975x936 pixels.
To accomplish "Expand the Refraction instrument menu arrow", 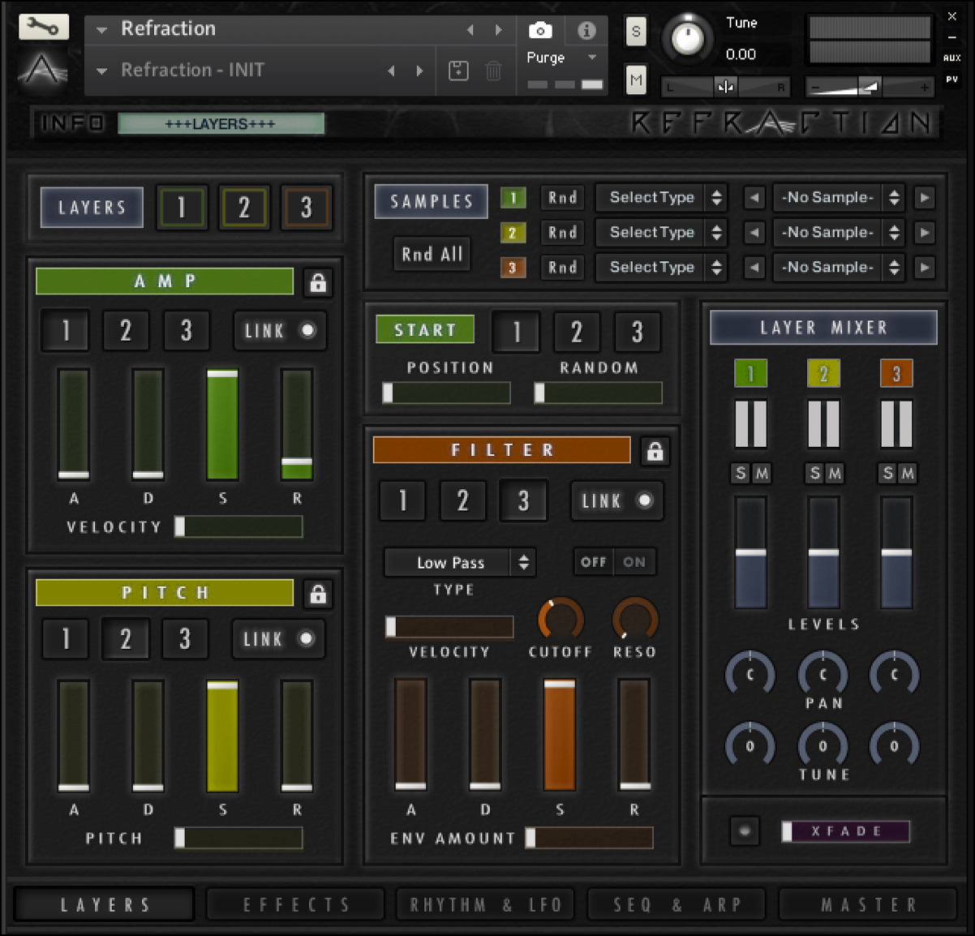I will pos(102,30).
